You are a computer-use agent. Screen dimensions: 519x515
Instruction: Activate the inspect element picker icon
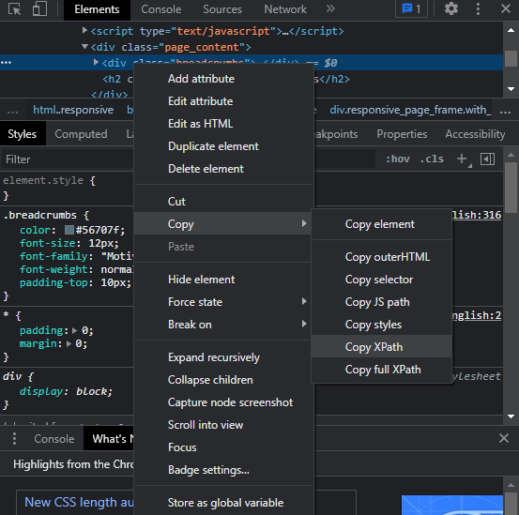(x=14, y=9)
